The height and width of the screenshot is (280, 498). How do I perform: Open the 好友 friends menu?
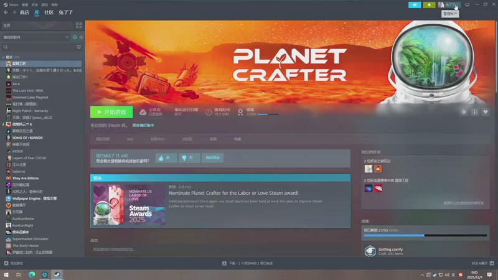click(x=35, y=5)
